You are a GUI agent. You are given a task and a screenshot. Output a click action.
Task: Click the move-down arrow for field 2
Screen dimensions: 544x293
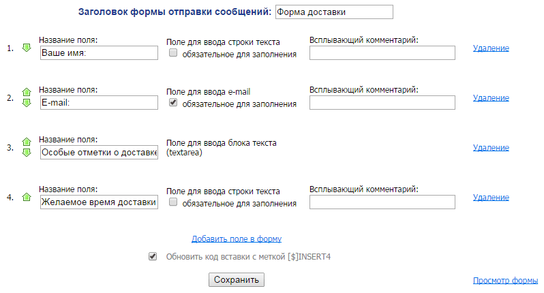(27, 103)
